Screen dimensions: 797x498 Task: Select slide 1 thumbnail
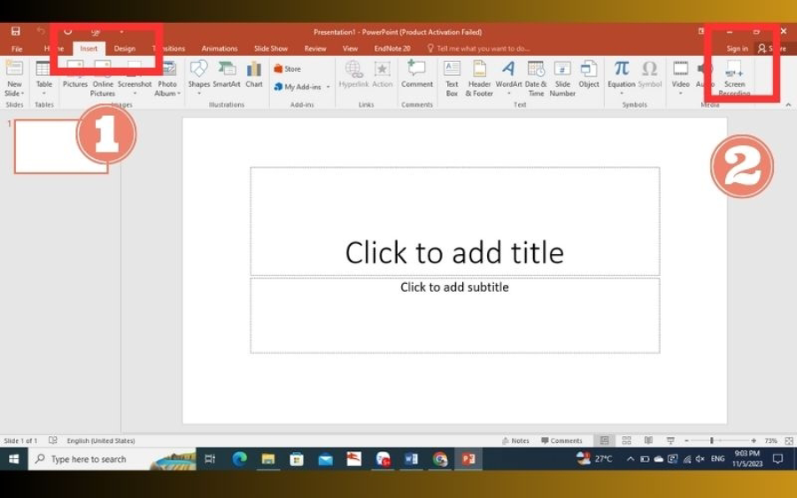(61, 146)
